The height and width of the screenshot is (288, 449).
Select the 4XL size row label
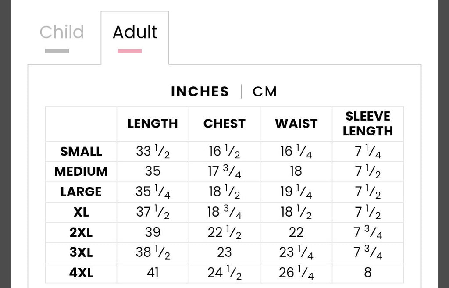pyautogui.click(x=81, y=273)
